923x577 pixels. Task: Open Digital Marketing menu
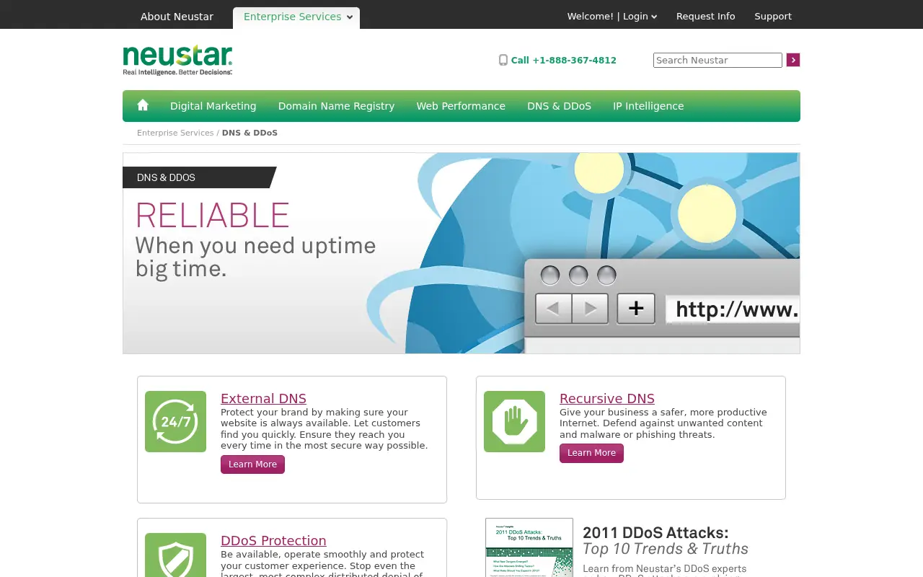pos(213,106)
